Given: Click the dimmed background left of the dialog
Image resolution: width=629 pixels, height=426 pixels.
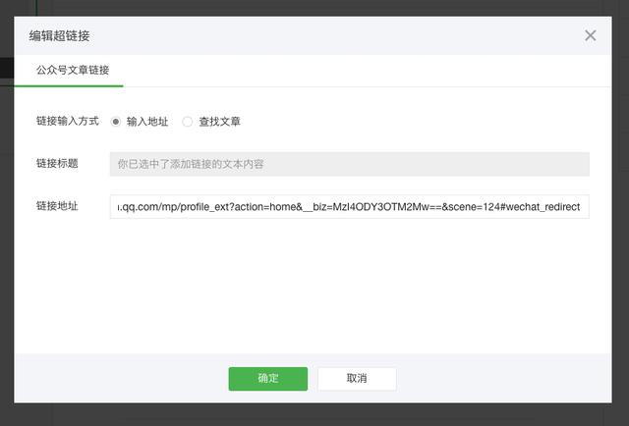Looking at the screenshot, I should pos(6,245).
